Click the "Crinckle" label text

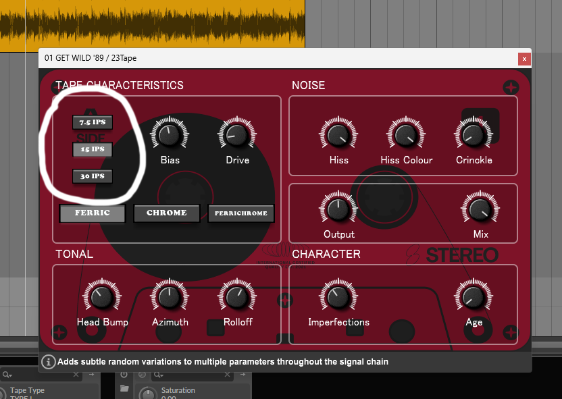point(474,160)
